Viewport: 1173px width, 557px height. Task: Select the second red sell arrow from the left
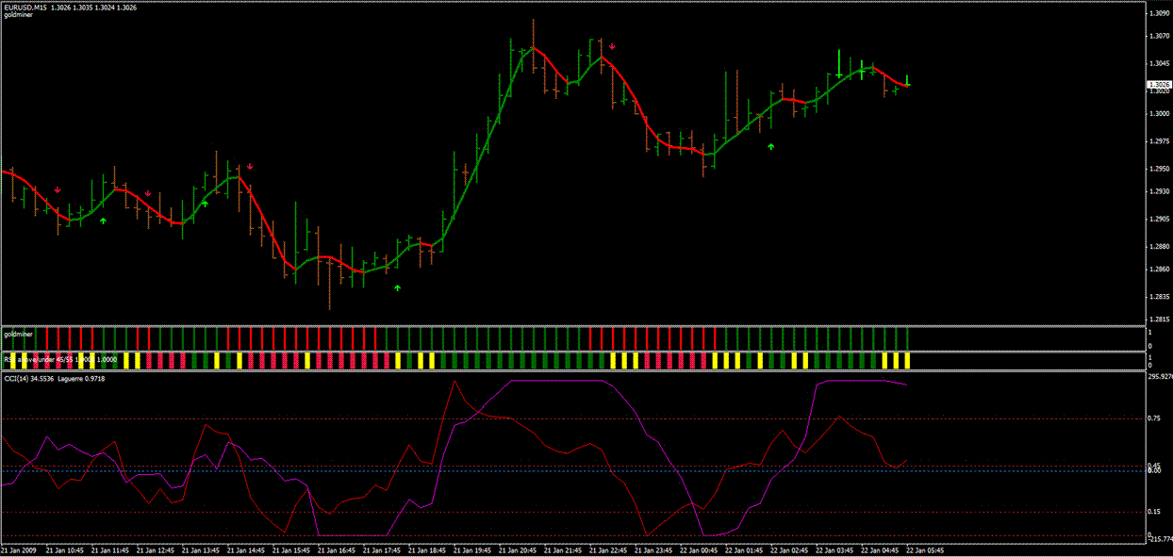click(147, 193)
